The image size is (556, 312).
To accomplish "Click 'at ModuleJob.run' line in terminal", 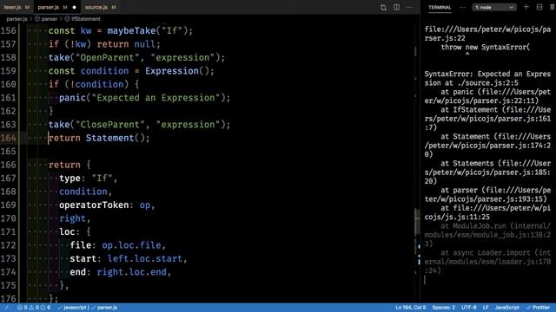I will tap(488, 235).
